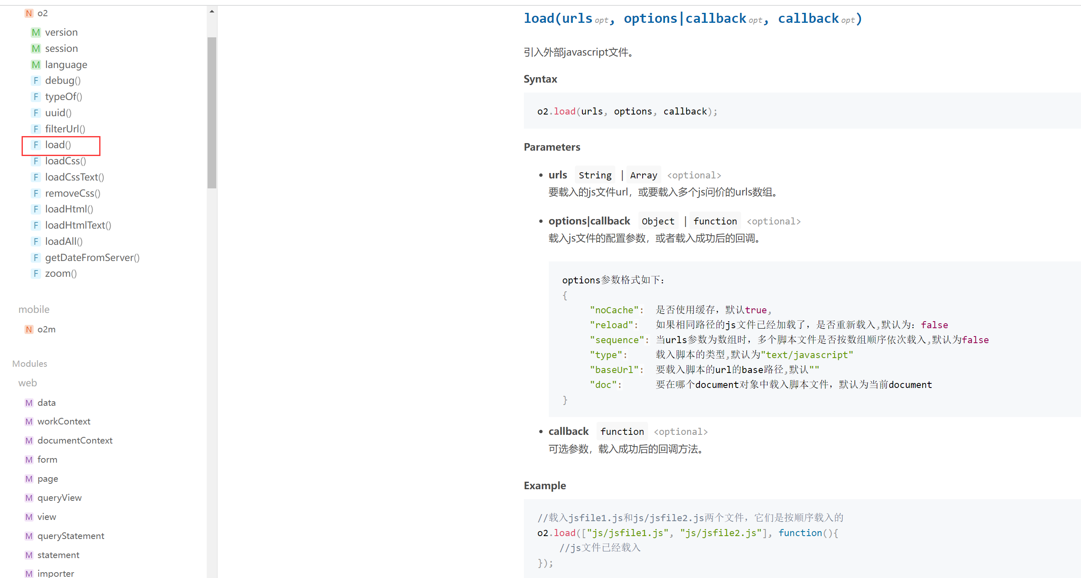This screenshot has width=1081, height=578.
Task: Click the green M icon next to version
Action: click(x=36, y=32)
